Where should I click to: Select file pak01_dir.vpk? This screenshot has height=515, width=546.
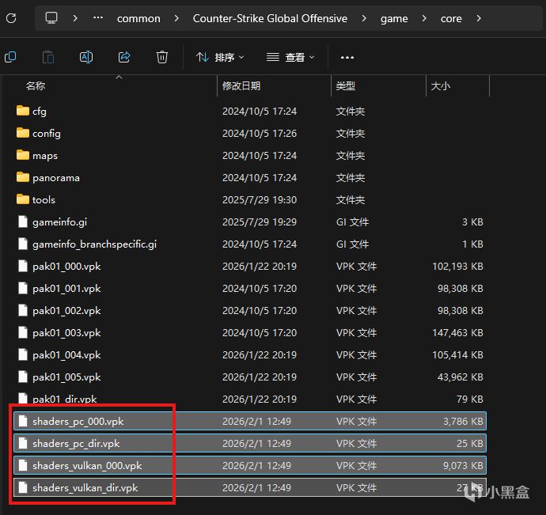tap(64, 399)
